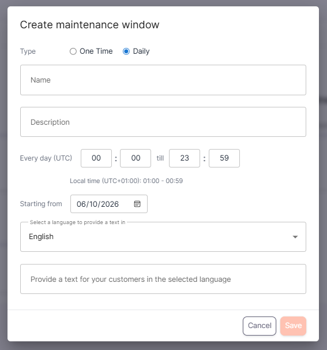
Task: Click the 'till' text between times
Action: (x=160, y=158)
